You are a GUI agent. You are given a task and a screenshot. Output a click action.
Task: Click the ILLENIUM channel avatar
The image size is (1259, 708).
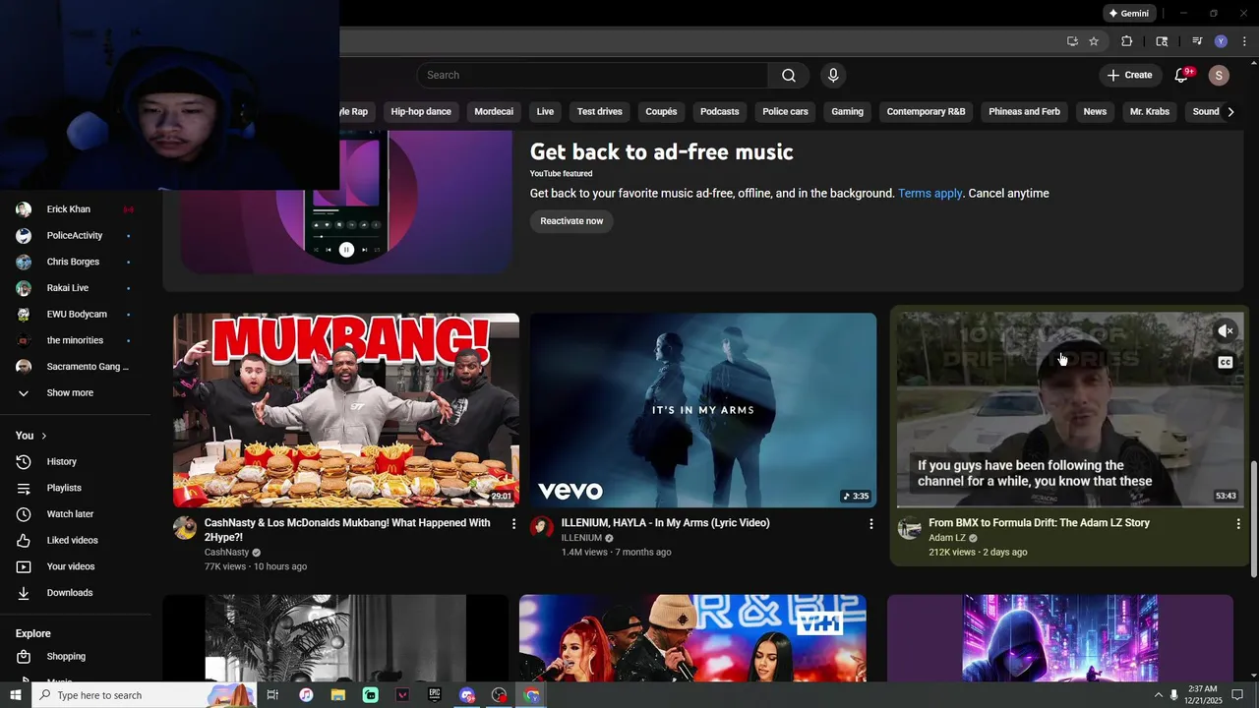coord(542,528)
